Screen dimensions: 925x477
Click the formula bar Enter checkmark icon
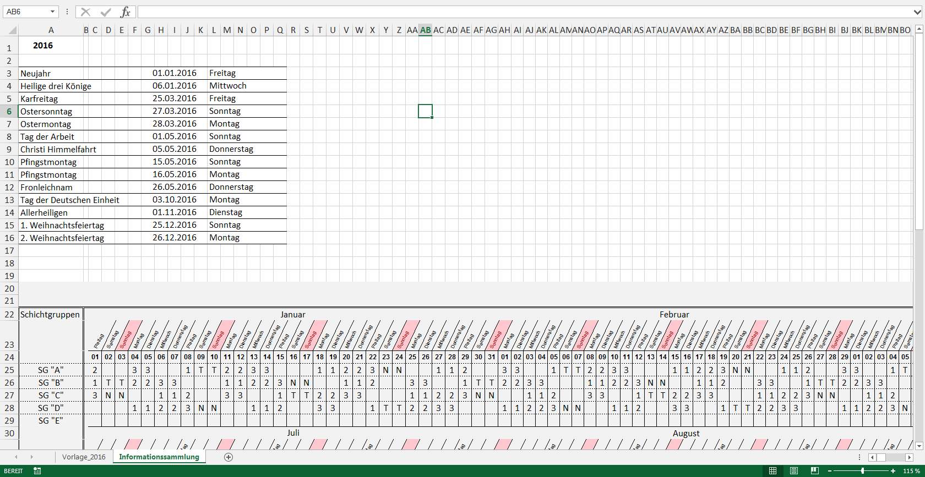click(106, 12)
